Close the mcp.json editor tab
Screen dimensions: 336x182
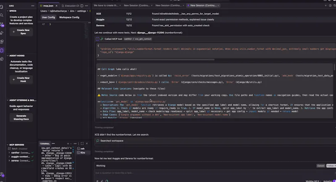(57, 6)
